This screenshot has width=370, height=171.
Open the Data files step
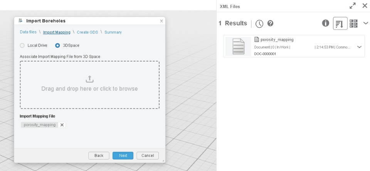[28, 32]
